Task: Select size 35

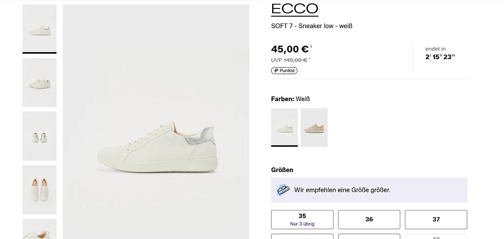Action: (x=302, y=219)
